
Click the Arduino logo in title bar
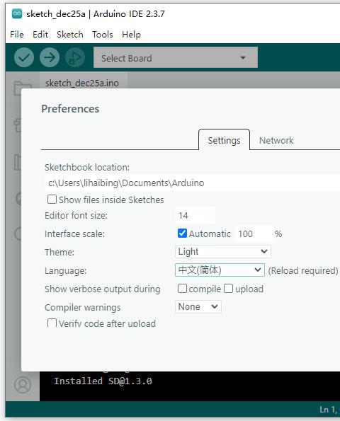coord(17,13)
